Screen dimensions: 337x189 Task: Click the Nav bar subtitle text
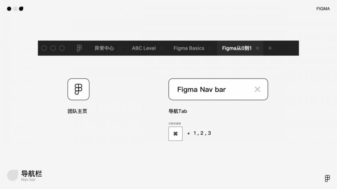pos(28,179)
